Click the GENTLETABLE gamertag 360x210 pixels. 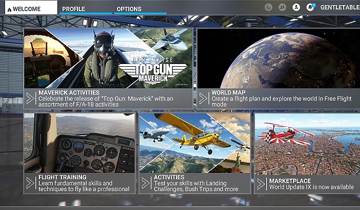[340, 7]
